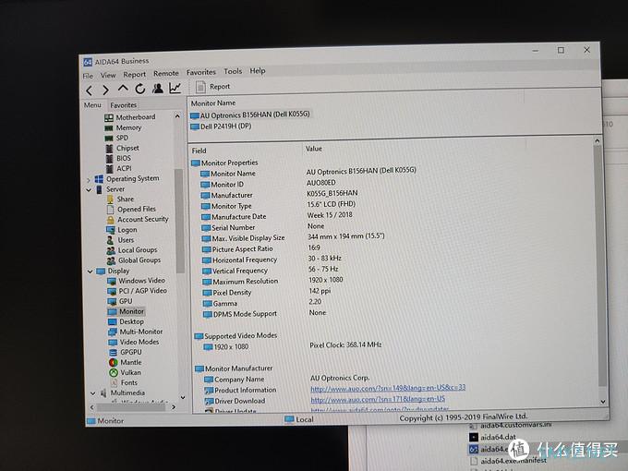
Task: Select Motherboard in the tree
Action: pos(136,117)
